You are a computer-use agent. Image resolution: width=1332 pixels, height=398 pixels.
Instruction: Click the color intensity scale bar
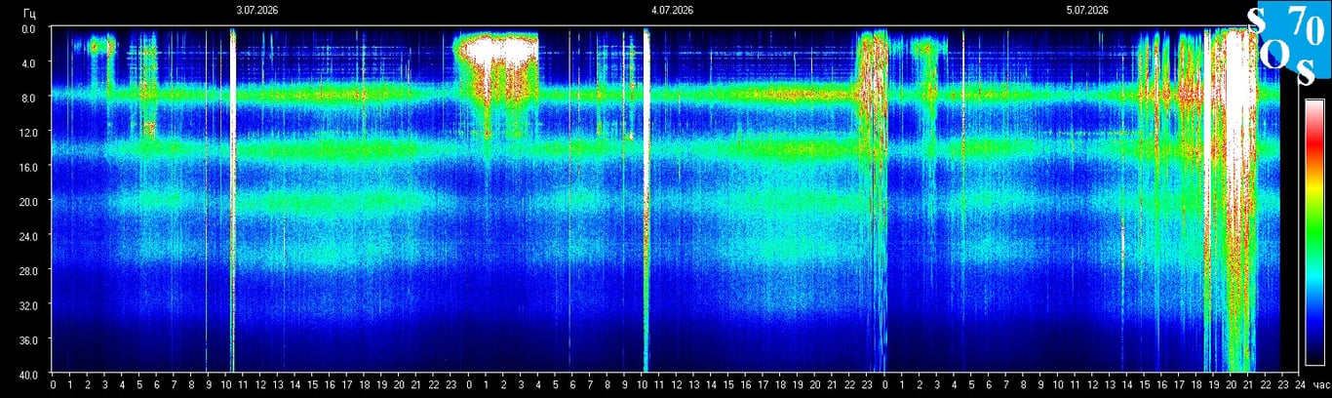tap(1314, 232)
